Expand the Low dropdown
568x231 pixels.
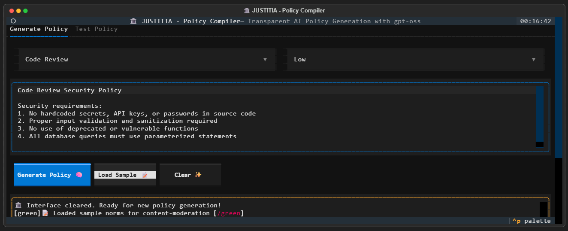point(415,59)
